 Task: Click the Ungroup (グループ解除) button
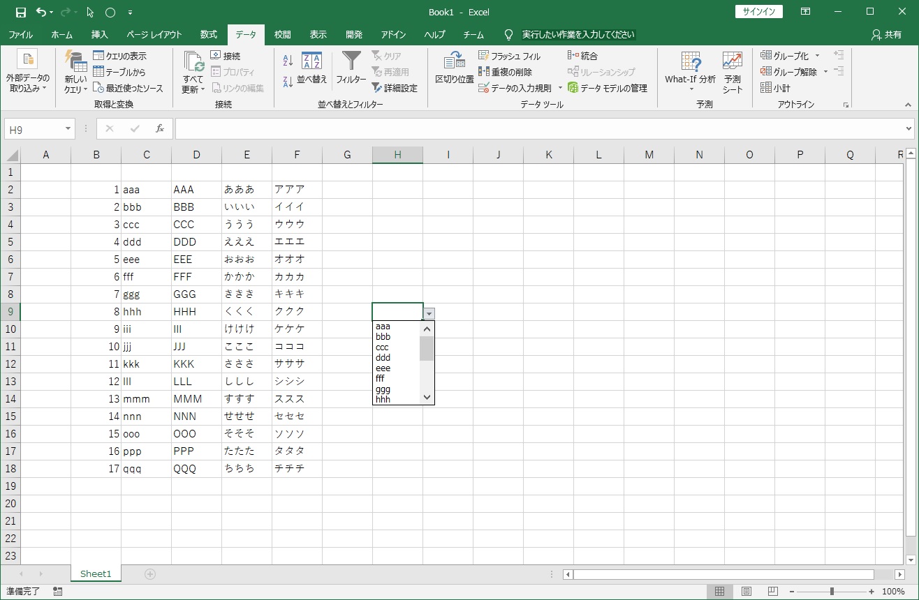pyautogui.click(x=789, y=72)
